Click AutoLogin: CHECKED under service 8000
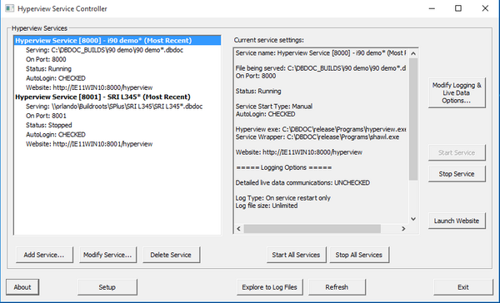 [x=56, y=78]
